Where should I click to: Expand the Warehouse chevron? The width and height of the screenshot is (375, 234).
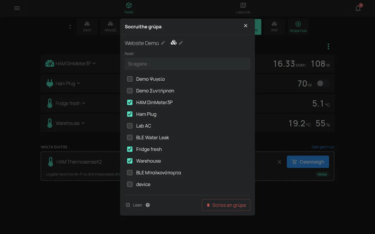coord(83,123)
